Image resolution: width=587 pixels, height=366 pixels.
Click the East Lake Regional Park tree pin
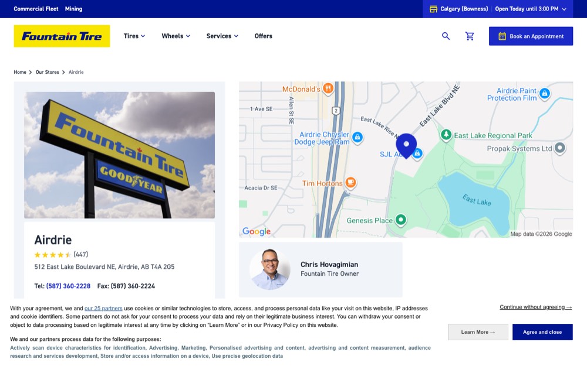(x=446, y=135)
